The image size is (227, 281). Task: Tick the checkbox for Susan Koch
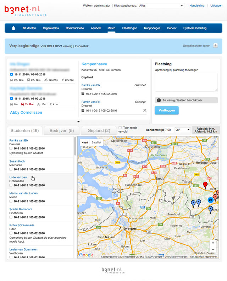[11, 169]
